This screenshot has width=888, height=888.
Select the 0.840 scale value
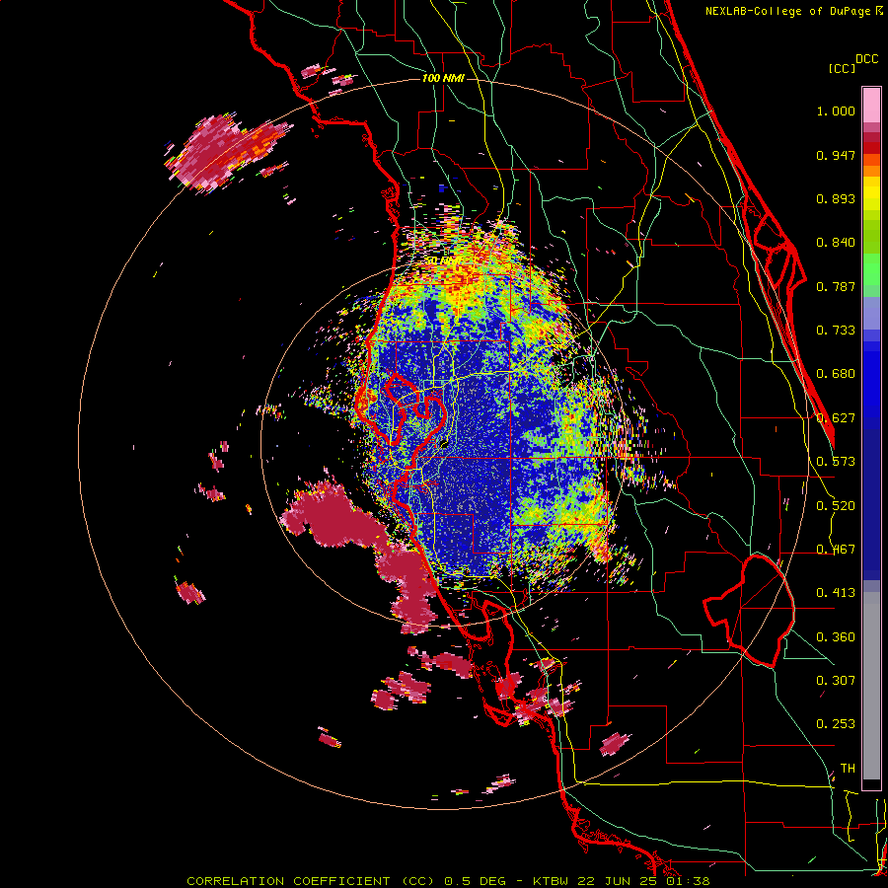click(836, 243)
